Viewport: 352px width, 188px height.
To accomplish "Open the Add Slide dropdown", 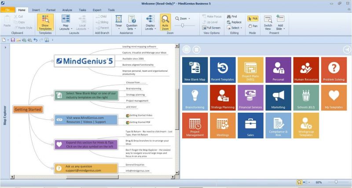I will pyautogui.click(x=280, y=22).
